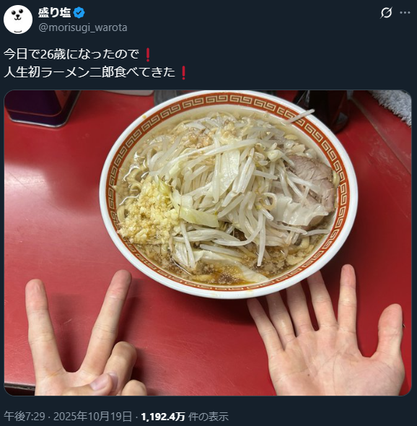The width and height of the screenshot is (417, 426).
Task: Click the 午後7:29 timestamp
Action: [25, 416]
